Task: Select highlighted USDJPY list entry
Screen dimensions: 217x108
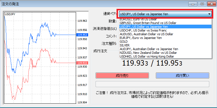Action: 165,27
